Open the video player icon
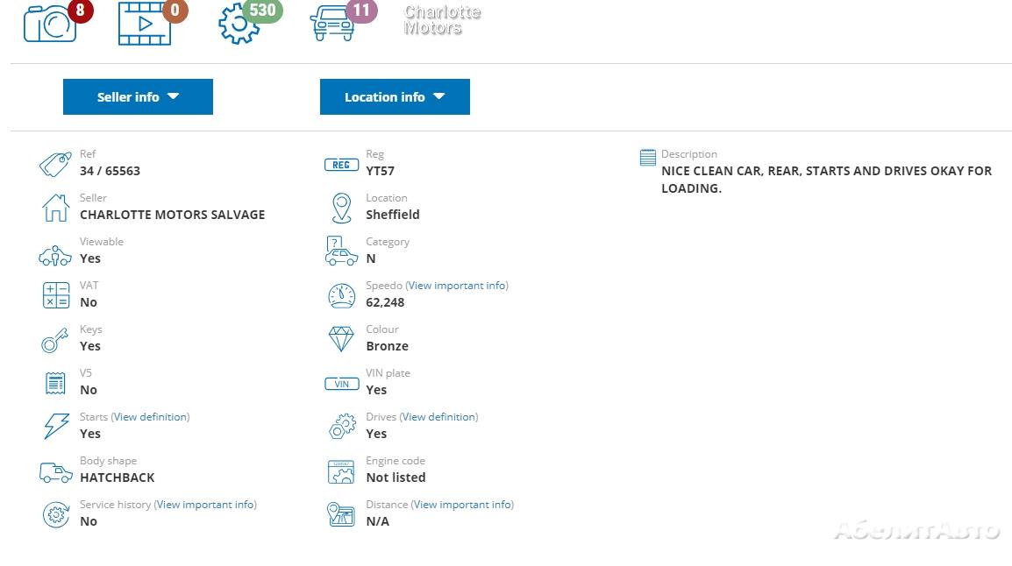Screen dimensions: 1012x566 pyautogui.click(x=145, y=24)
